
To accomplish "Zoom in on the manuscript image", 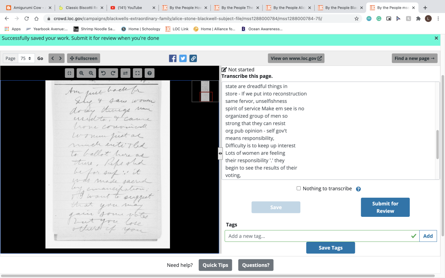I will click(x=81, y=73).
